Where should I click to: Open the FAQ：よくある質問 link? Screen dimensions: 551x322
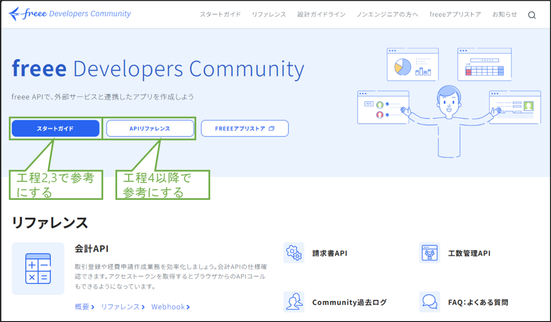[478, 302]
